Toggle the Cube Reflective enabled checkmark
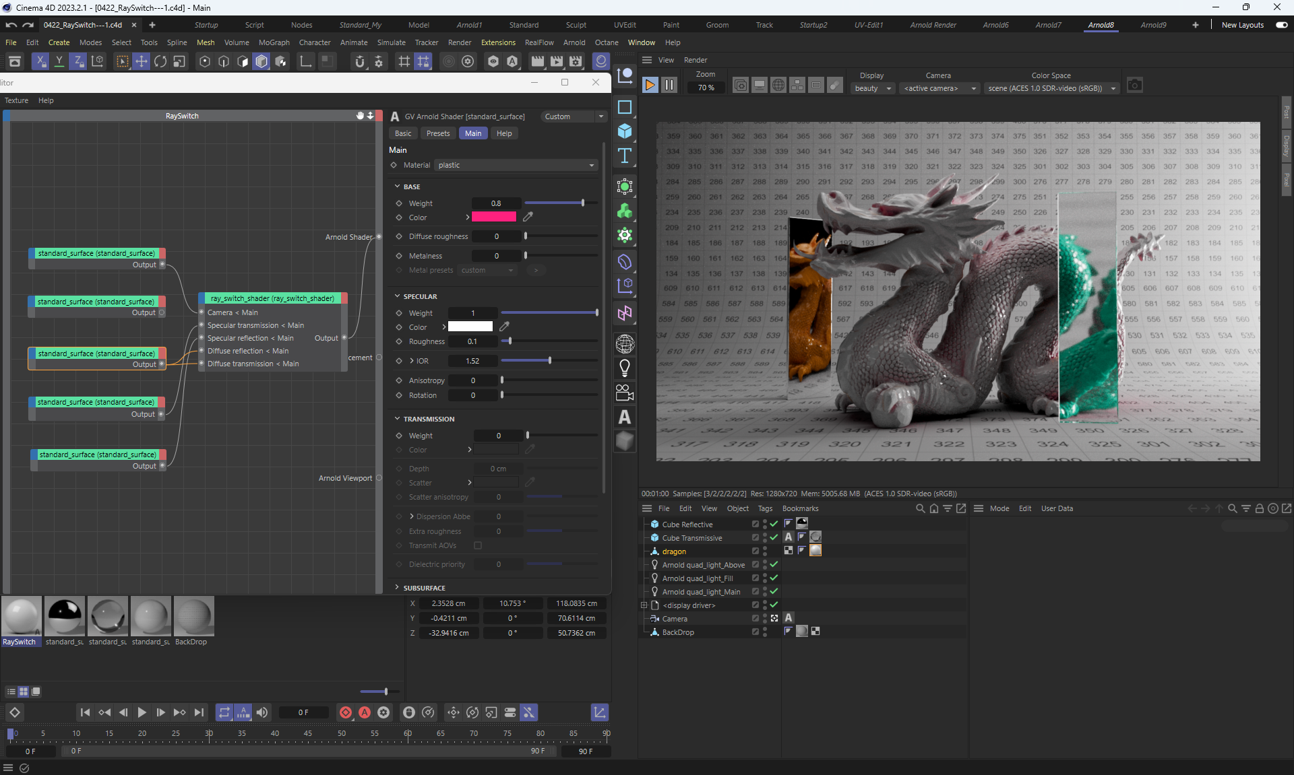 pos(774,524)
